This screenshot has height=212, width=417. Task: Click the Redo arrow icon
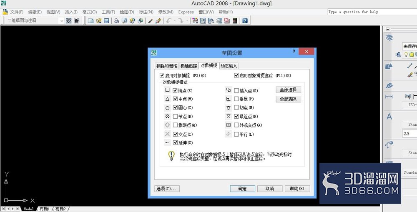pyautogui.click(x=181, y=21)
